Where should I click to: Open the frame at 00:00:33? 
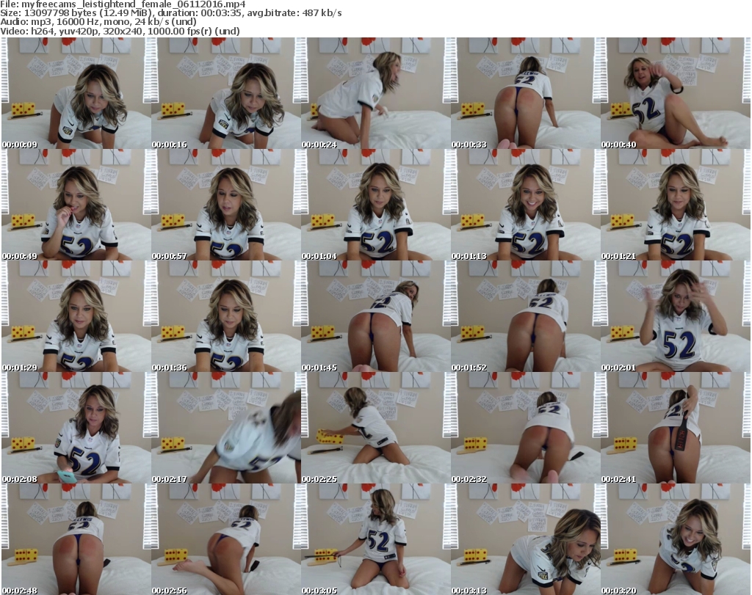coord(525,93)
